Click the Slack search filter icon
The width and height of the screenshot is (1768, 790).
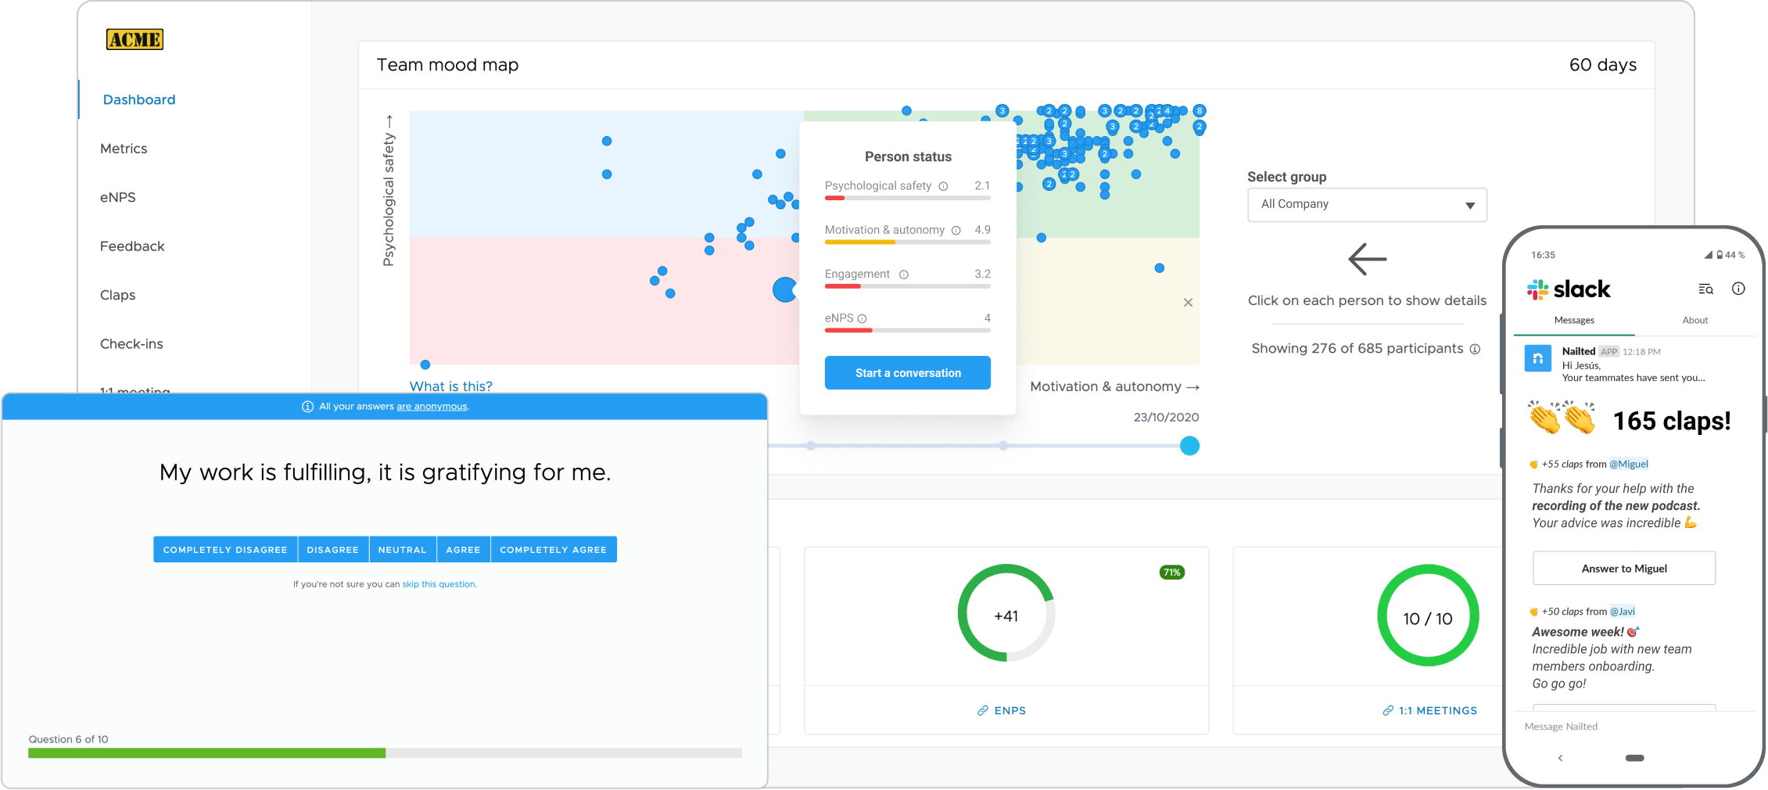coord(1705,289)
